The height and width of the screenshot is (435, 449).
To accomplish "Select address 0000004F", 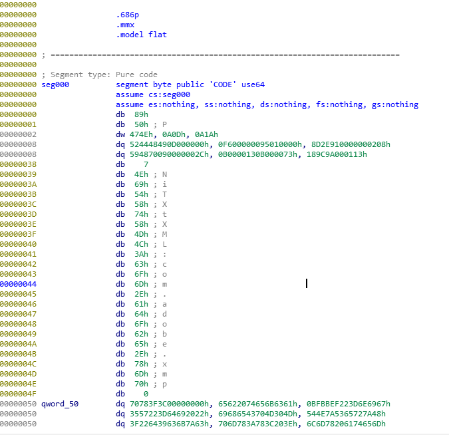I will click(x=19, y=394).
